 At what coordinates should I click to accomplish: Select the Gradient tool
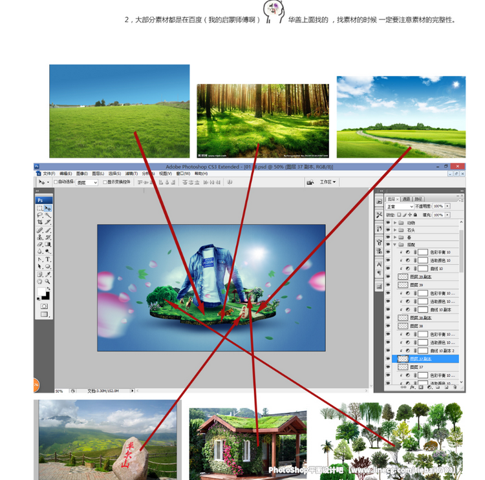tap(48, 244)
